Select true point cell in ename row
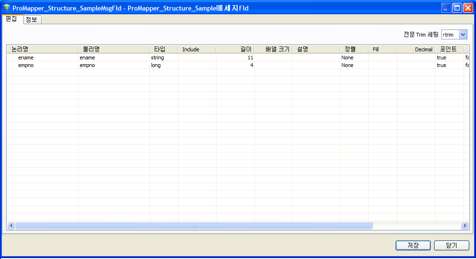This screenshot has height=259, width=476. [450, 58]
